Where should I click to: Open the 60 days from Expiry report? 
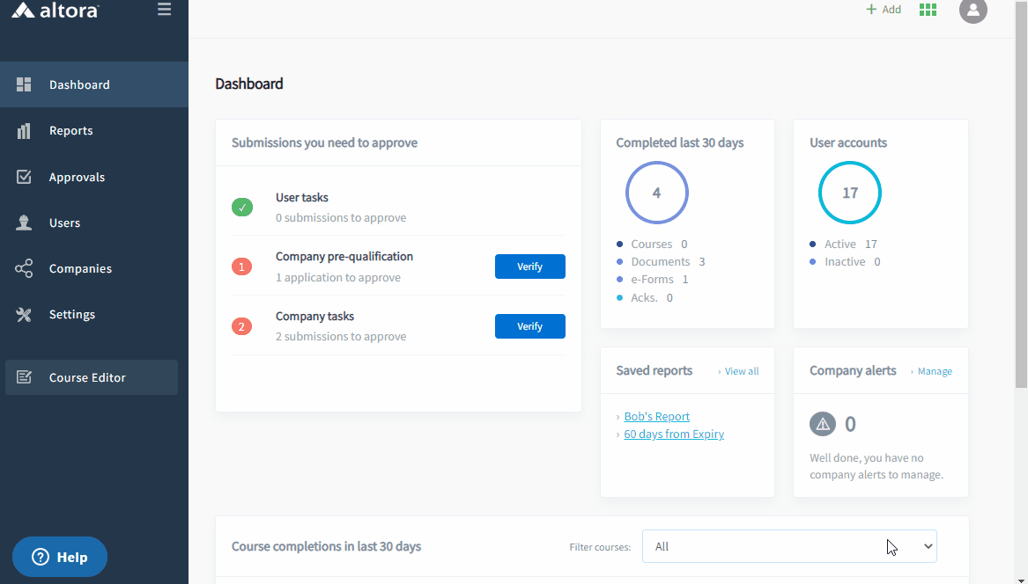pyautogui.click(x=674, y=434)
